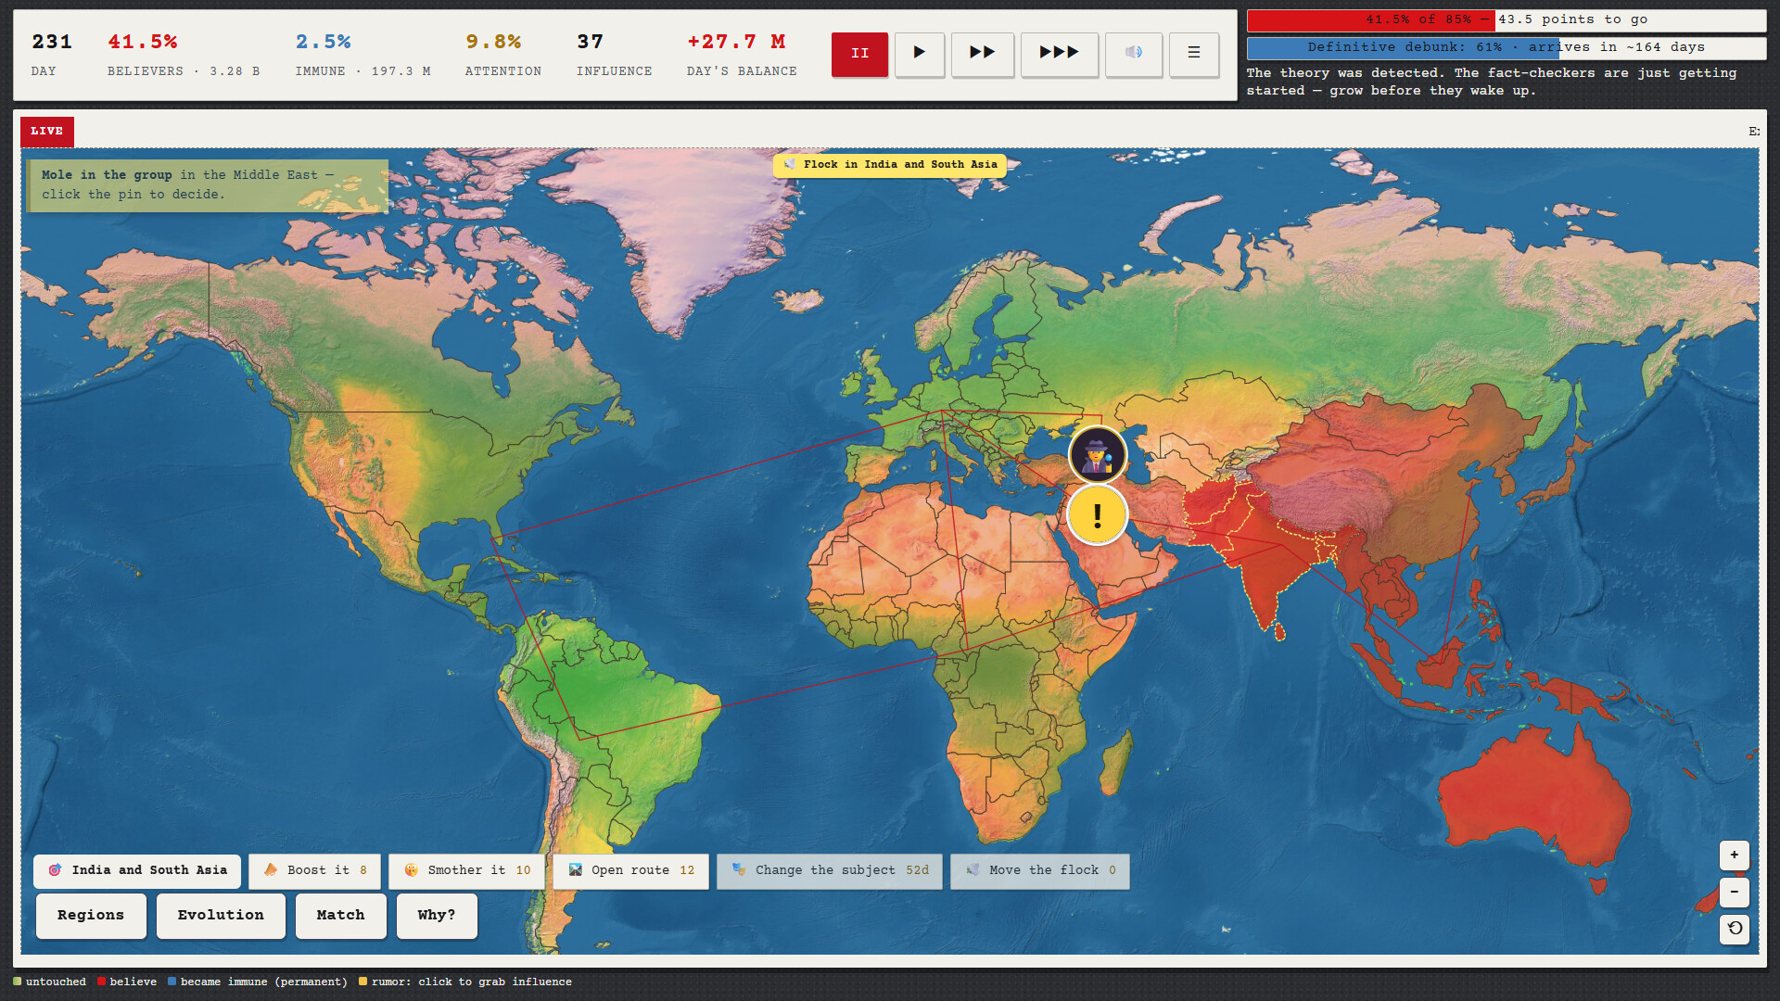Click the rumor legend entry

click(x=465, y=982)
